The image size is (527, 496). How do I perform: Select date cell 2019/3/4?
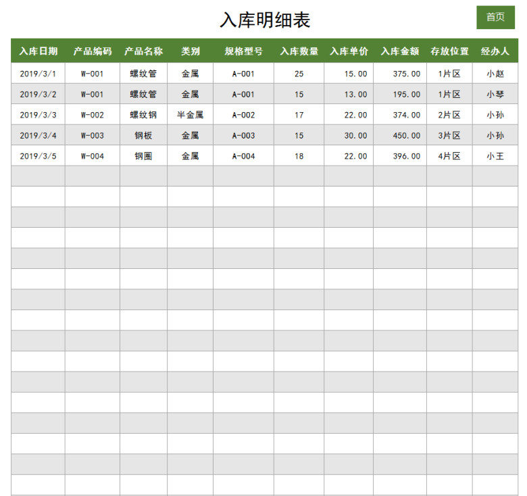tap(38, 135)
